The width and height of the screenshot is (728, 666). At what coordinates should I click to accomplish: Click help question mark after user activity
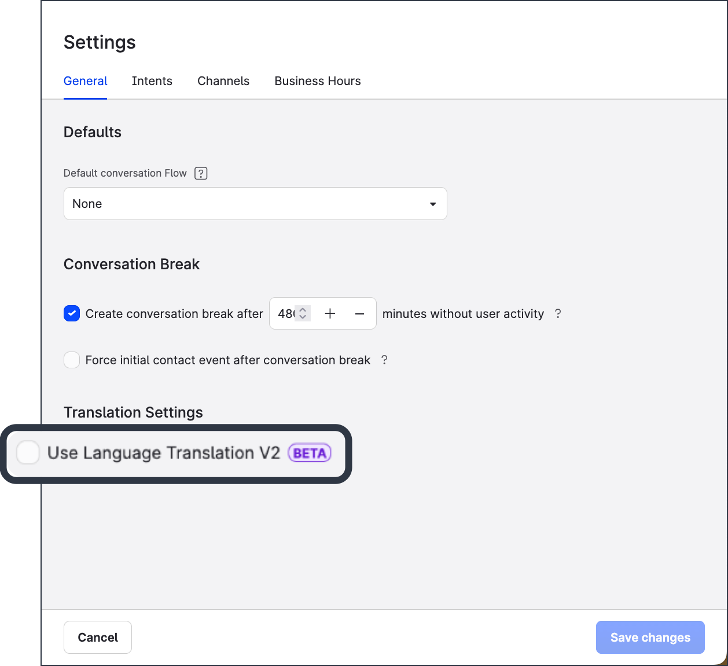pos(558,313)
